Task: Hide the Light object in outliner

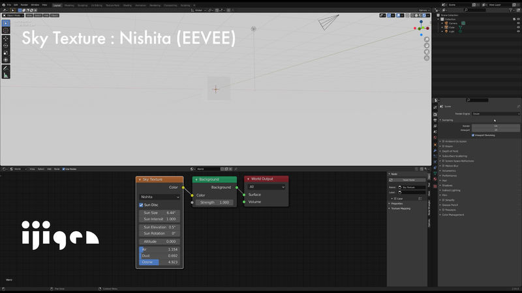Action: [518, 31]
